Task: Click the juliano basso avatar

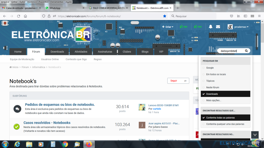Action: 142,125
